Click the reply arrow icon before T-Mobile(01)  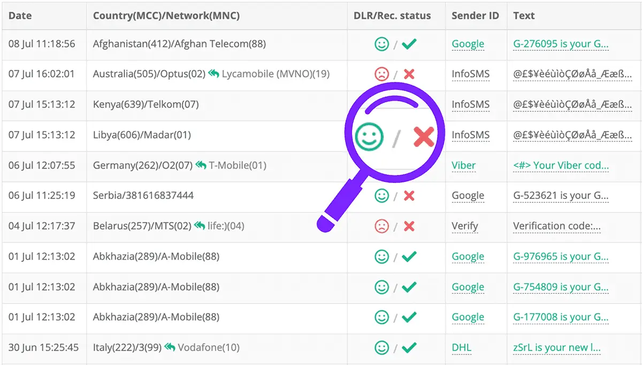201,165
